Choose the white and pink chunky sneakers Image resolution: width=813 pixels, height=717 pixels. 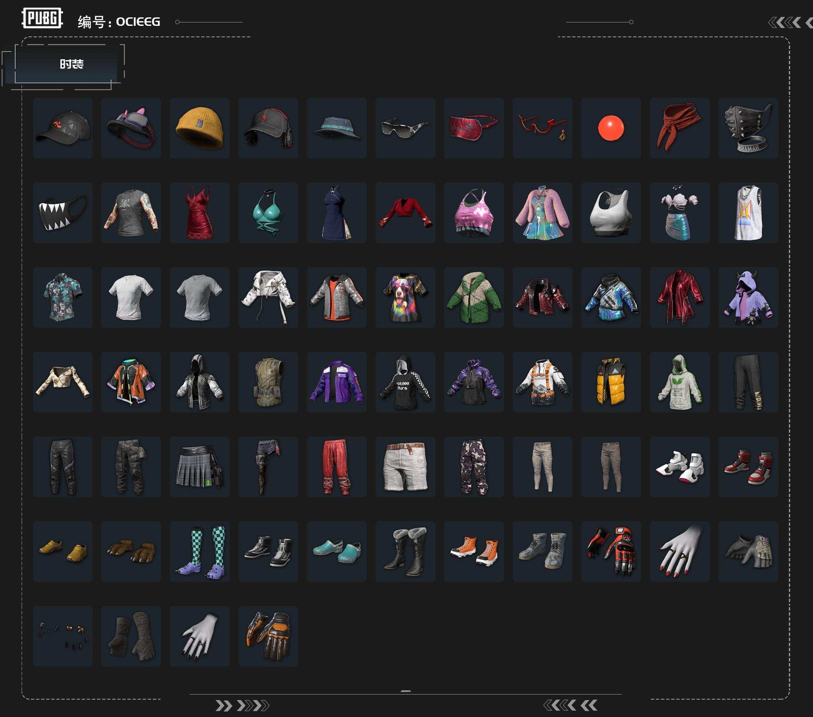pyautogui.click(x=680, y=467)
